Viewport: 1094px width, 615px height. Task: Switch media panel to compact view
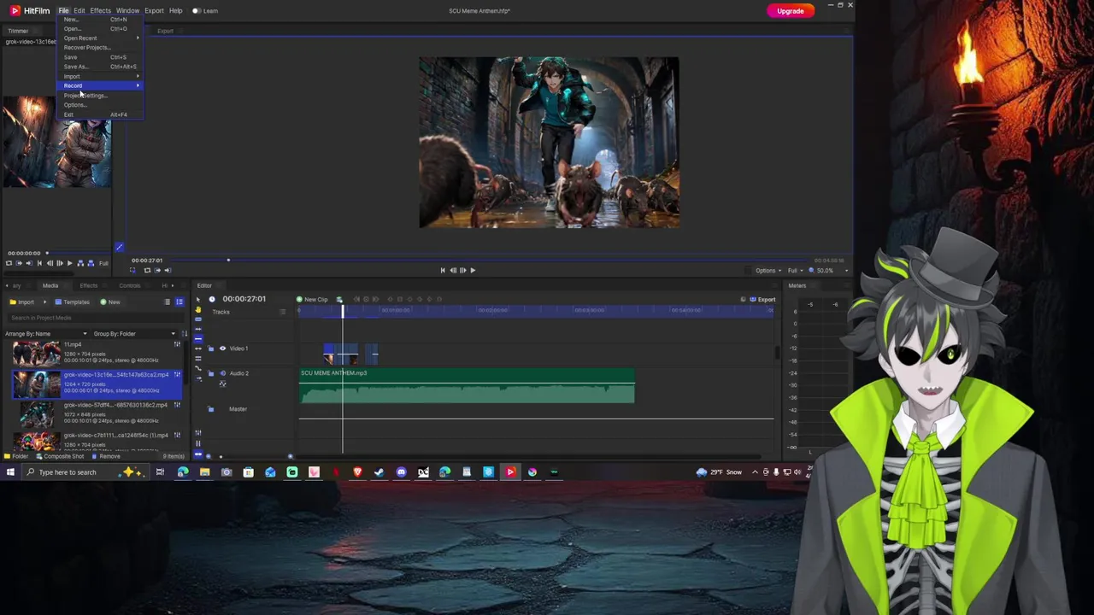pyautogui.click(x=167, y=302)
